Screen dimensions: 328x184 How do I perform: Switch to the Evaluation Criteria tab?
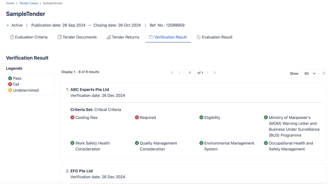29,37
